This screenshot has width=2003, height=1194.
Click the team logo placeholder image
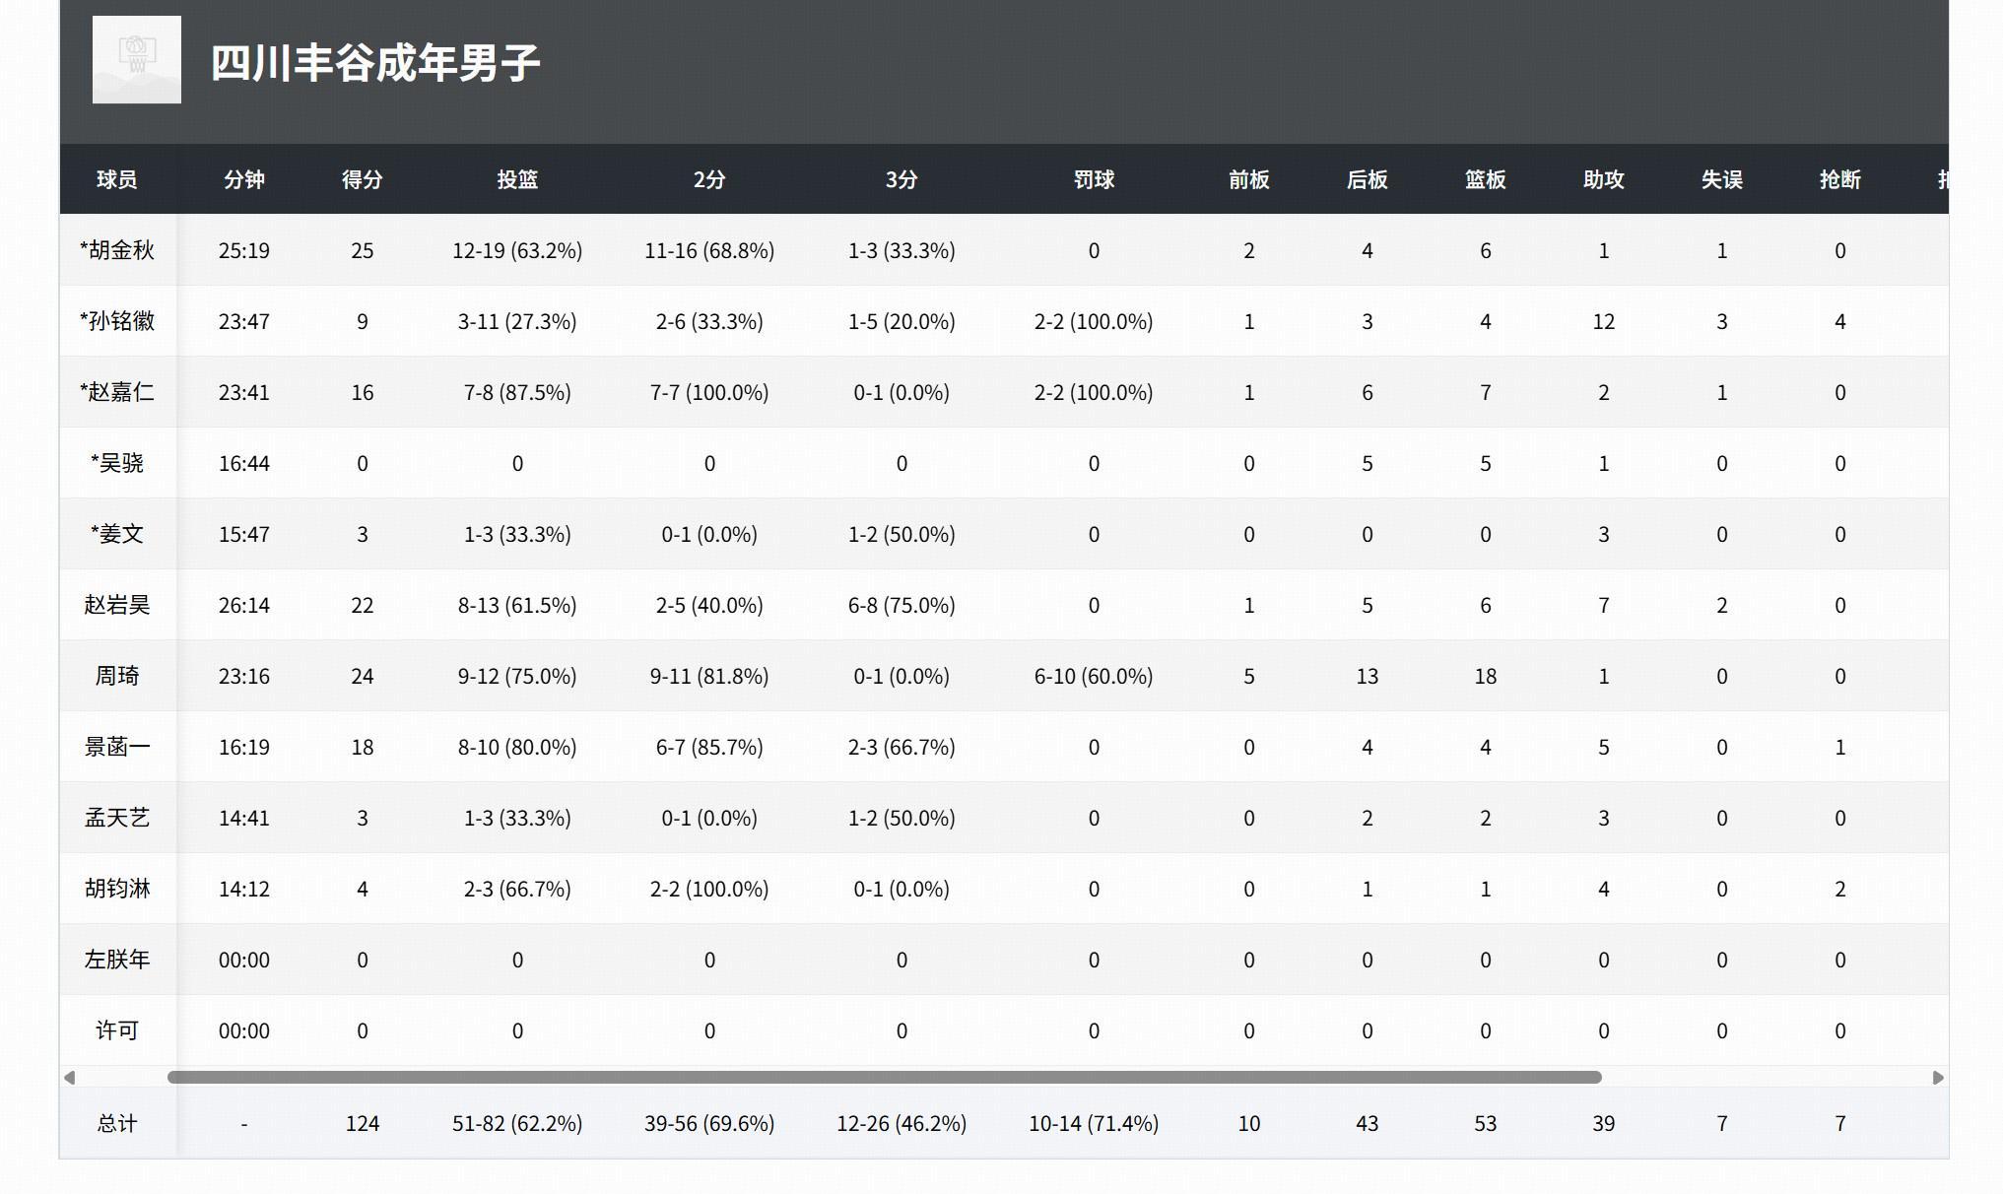tap(136, 60)
